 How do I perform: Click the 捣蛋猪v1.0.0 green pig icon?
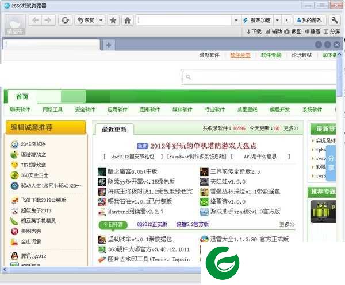204,202
